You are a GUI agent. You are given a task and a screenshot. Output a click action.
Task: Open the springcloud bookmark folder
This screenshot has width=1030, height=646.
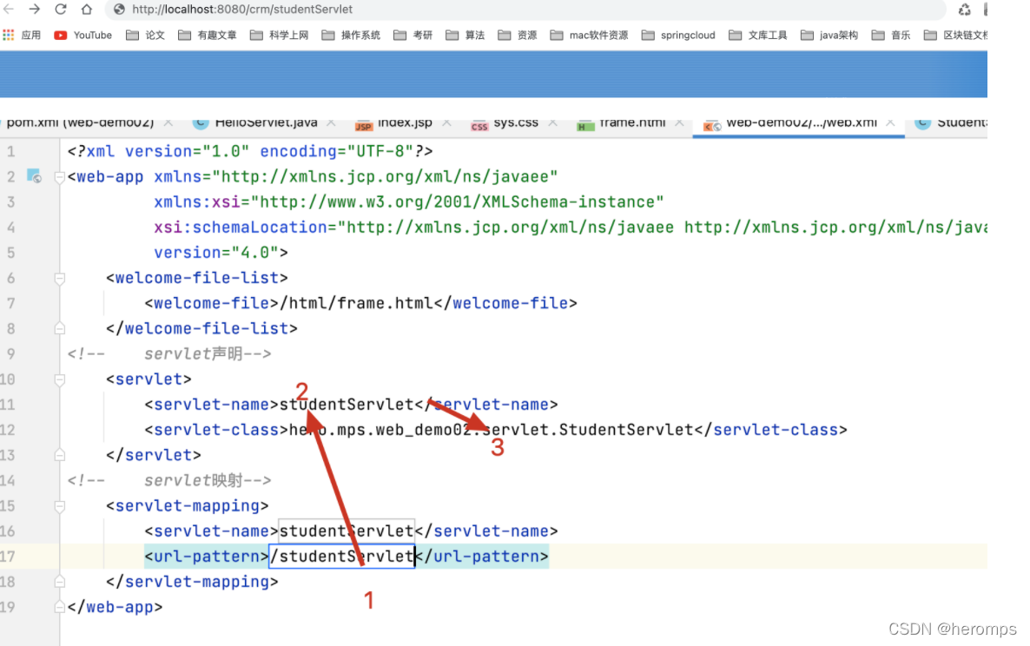coord(678,35)
